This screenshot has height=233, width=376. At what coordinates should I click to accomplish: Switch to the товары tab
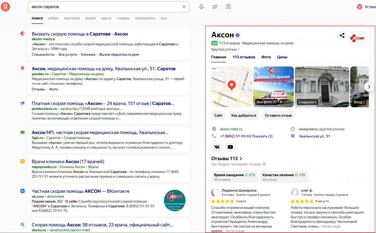(x=123, y=18)
